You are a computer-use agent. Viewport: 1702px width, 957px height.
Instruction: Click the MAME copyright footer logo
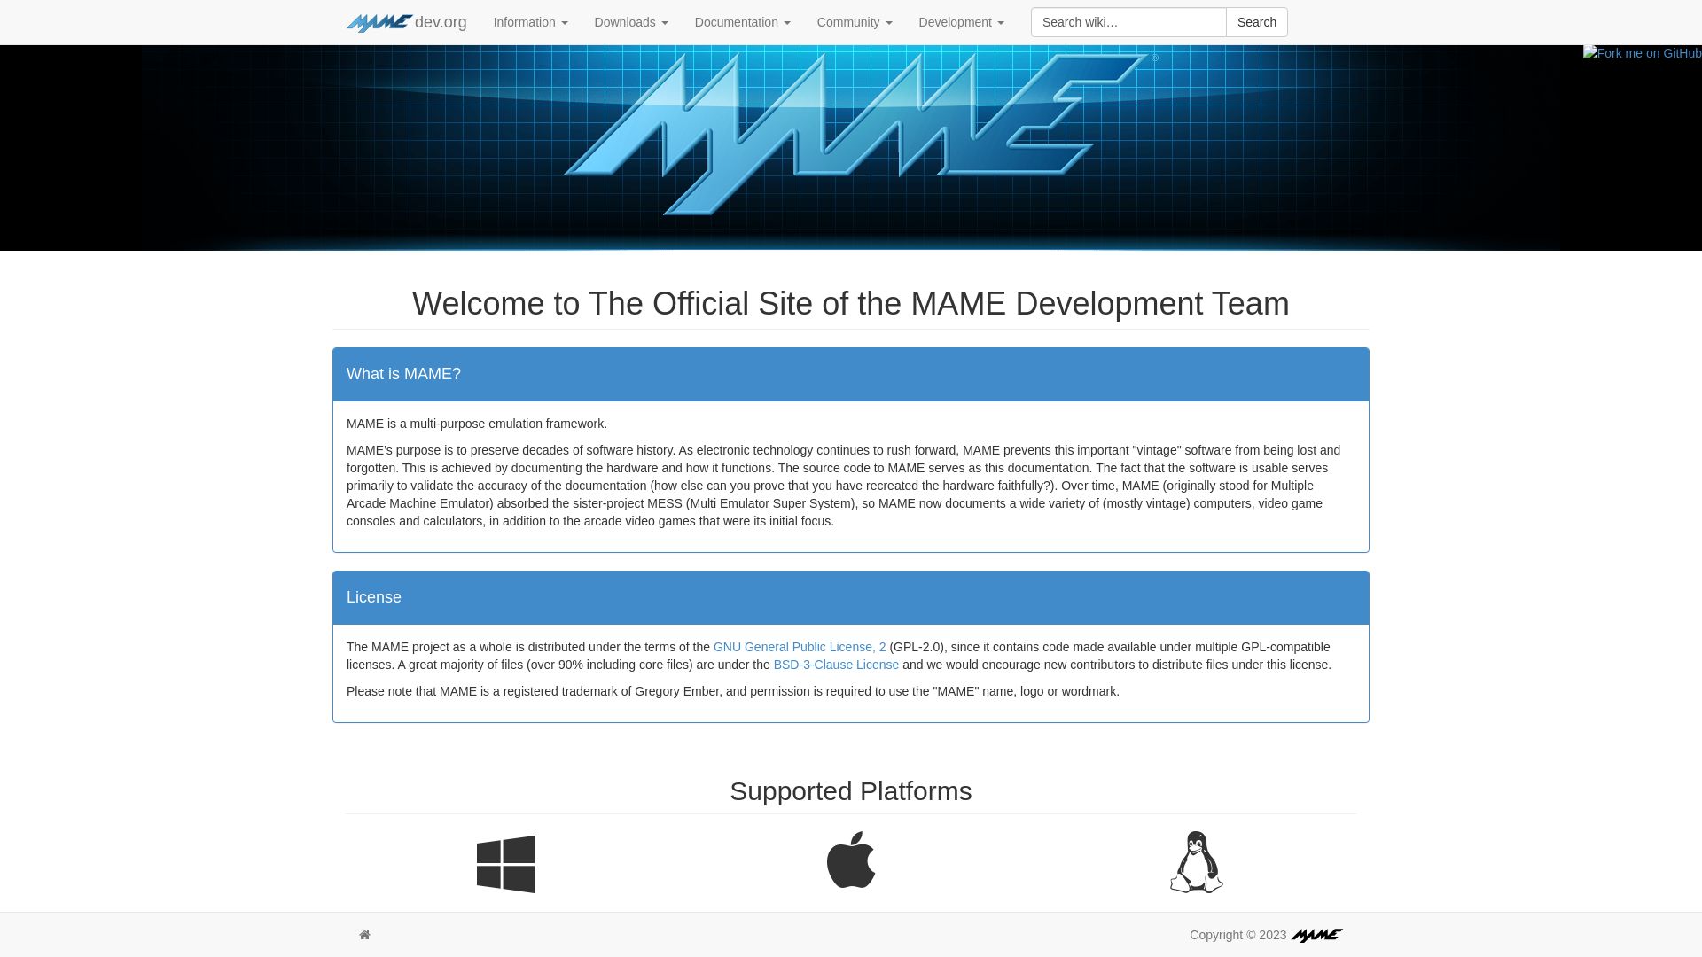[x=1316, y=935]
